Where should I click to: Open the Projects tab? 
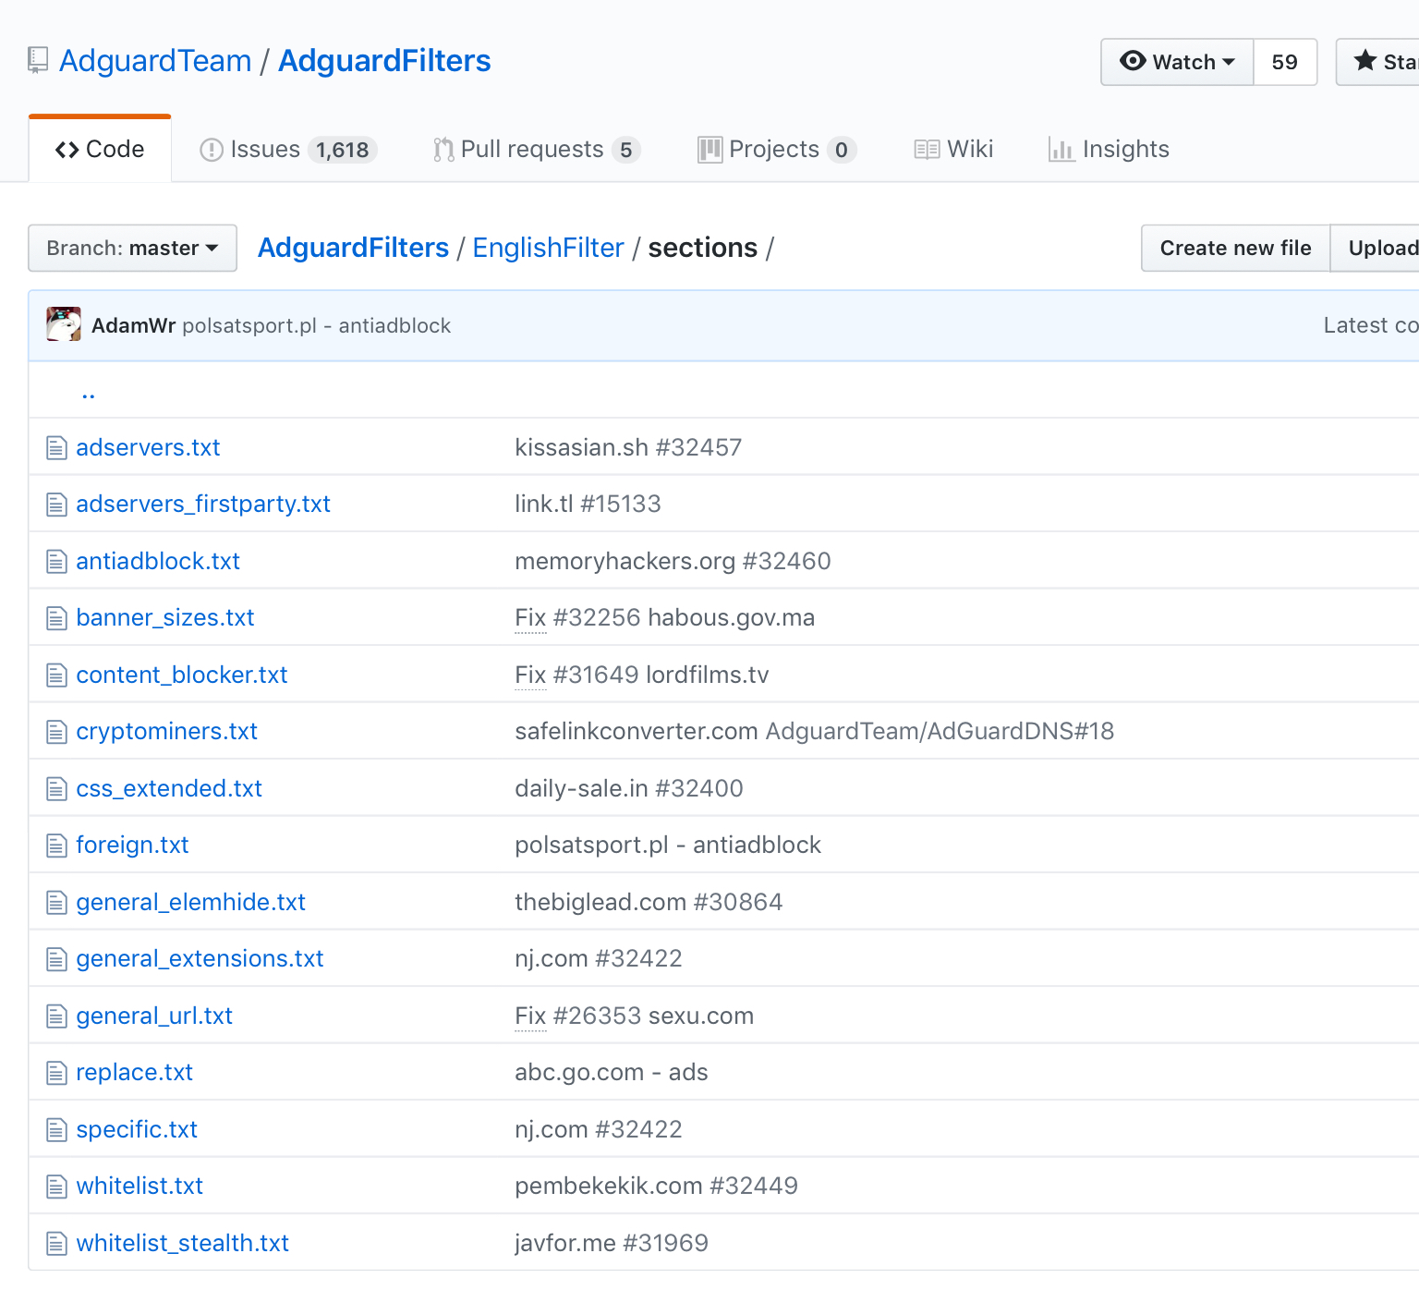(x=777, y=149)
